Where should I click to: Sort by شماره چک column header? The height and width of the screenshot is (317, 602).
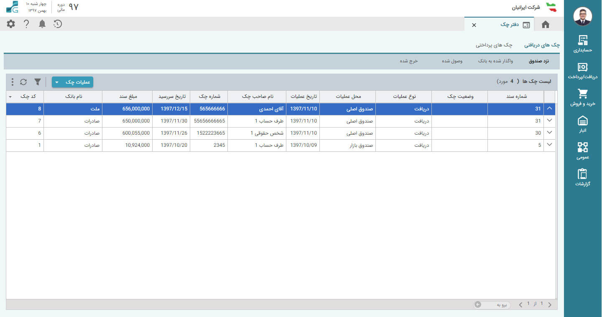209,96
